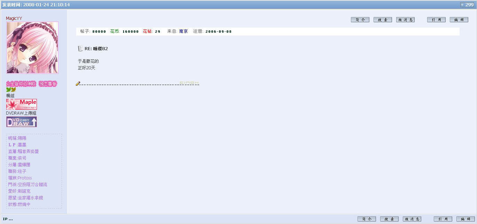The height and width of the screenshot is (224, 477).
Task: Open the top 短消息 message button
Action: [x=405, y=20]
